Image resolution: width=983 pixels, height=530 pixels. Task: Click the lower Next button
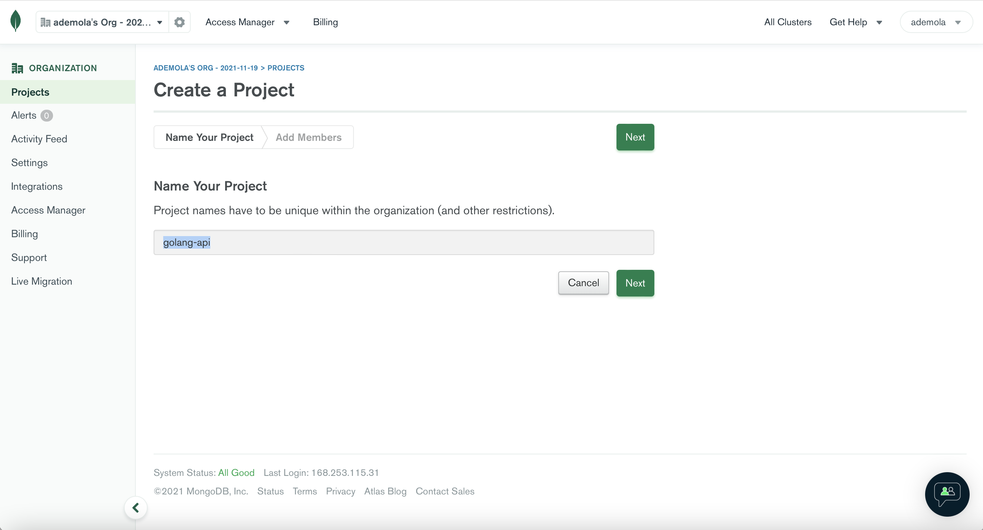[x=635, y=283]
